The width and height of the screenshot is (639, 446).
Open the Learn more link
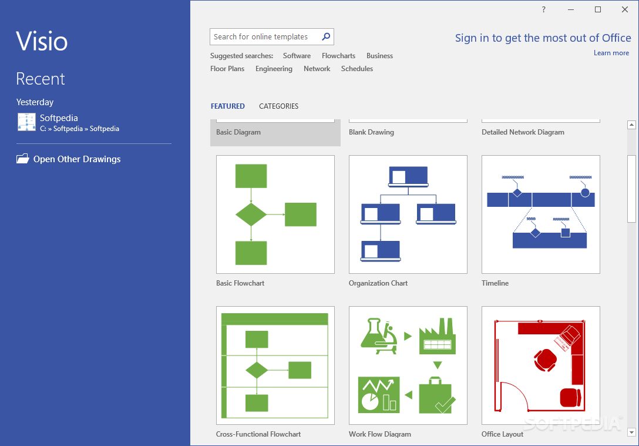pyautogui.click(x=611, y=53)
